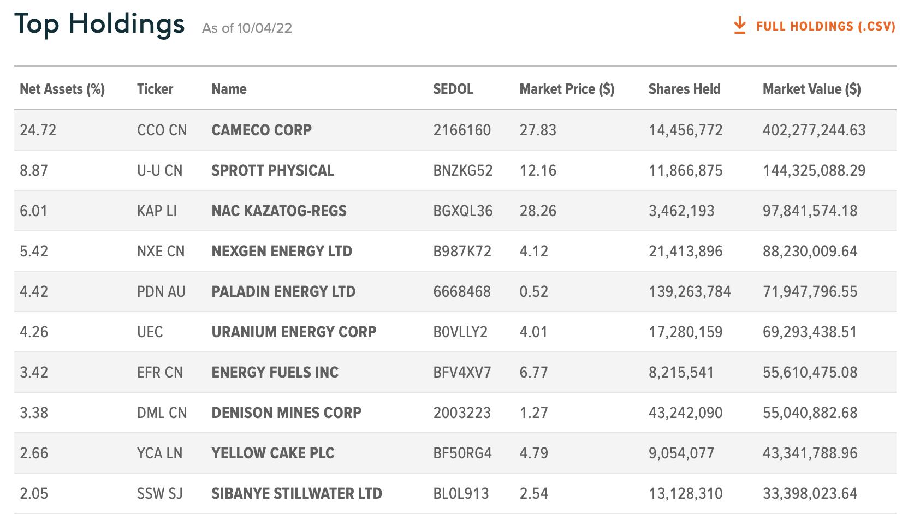Click the Shares Held column header
Viewport: 902px width, 514px height.
coord(684,89)
